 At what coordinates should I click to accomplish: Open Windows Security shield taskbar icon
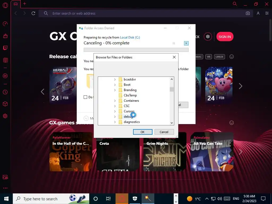135,199
